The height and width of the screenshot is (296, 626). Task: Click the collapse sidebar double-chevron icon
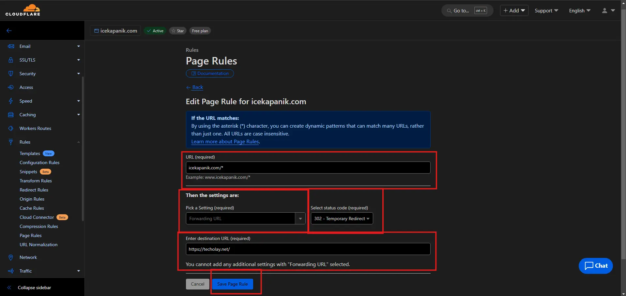(x=9, y=288)
